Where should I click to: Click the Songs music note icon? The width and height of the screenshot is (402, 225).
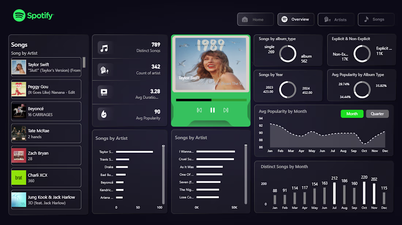pos(366,19)
